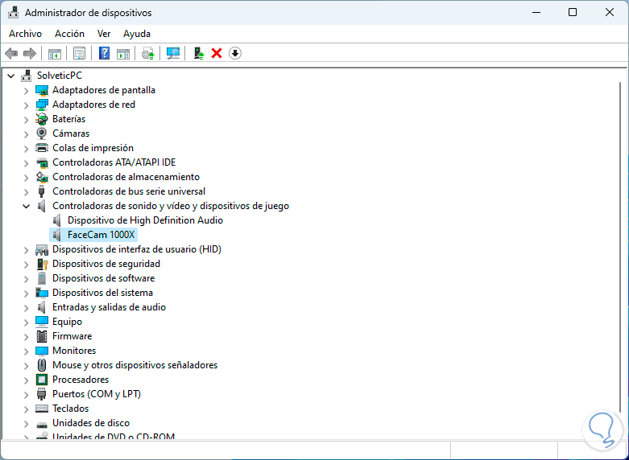Open the Archivo menu
The image size is (629, 460).
[25, 34]
